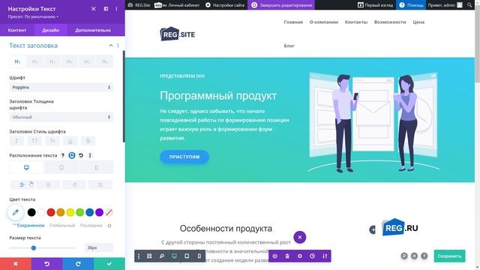This screenshot has height=270, width=480.
Task: Select H5 heading level
Action: pyautogui.click(x=87, y=61)
